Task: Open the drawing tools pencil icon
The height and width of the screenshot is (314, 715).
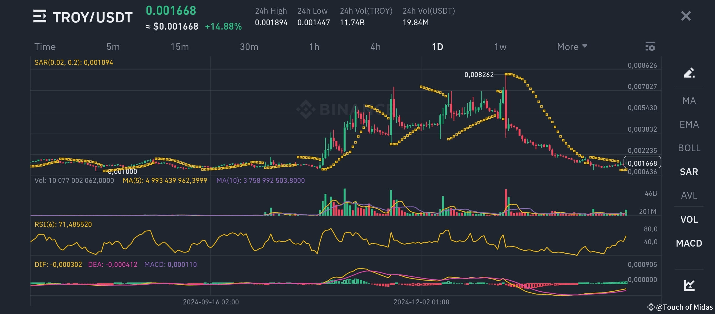Action: (x=689, y=73)
